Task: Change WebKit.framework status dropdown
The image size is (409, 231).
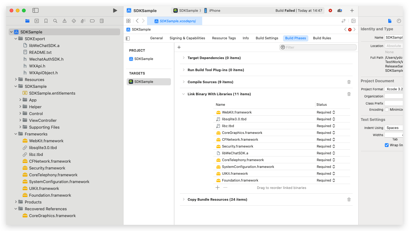Action: (326, 112)
